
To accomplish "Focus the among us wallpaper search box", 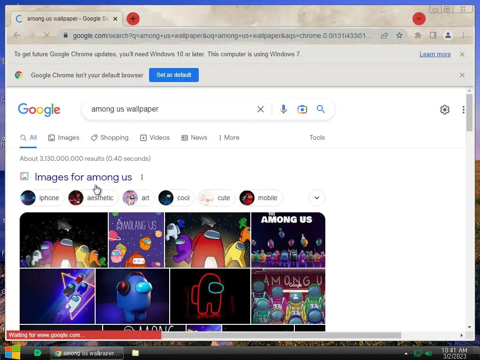I will tap(172, 109).
